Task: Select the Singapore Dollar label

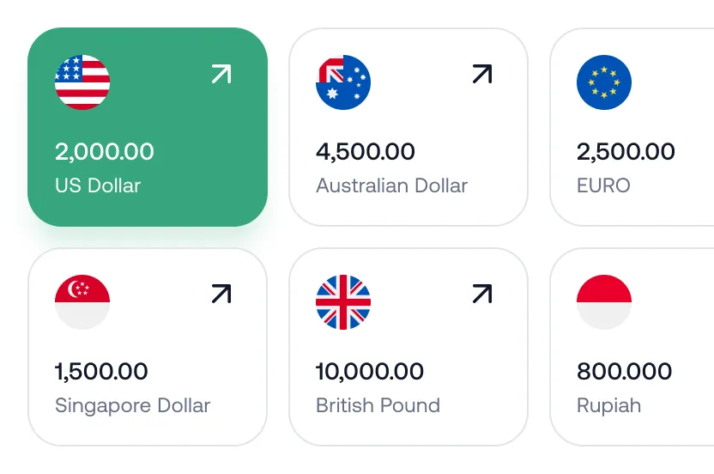Action: 132,405
